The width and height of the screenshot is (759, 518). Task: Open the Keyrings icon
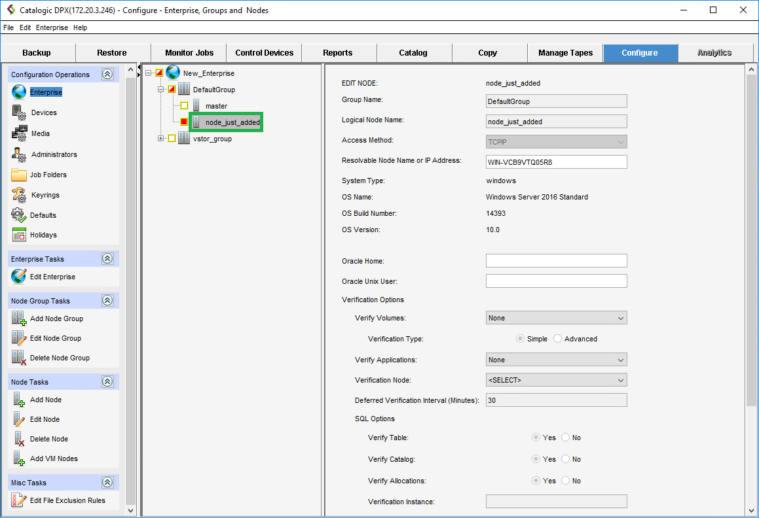tap(19, 195)
